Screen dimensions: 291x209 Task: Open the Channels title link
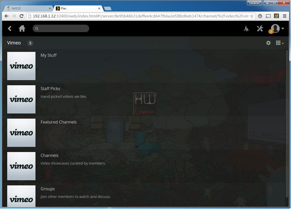[x=50, y=155]
